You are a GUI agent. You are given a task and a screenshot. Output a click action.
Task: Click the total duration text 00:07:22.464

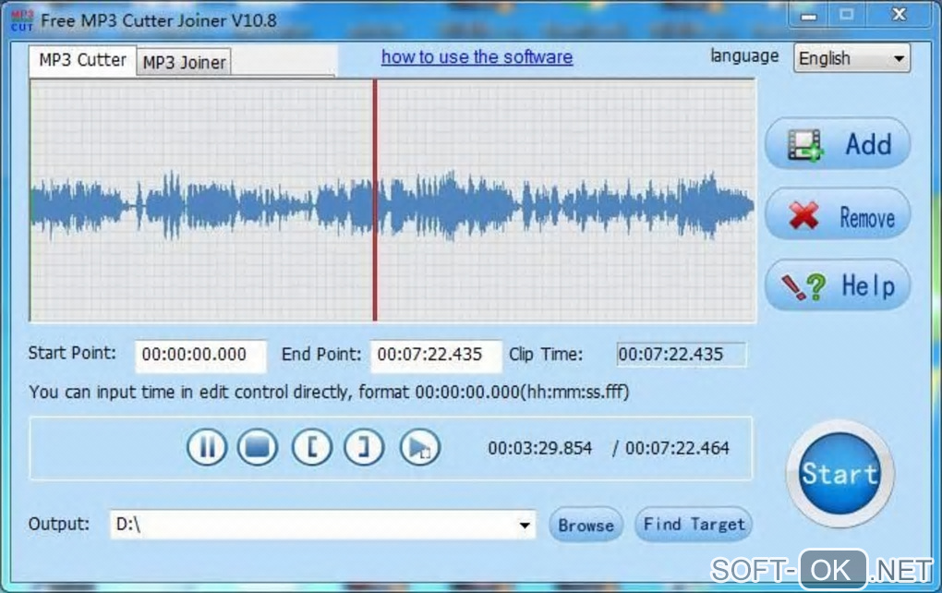click(677, 448)
